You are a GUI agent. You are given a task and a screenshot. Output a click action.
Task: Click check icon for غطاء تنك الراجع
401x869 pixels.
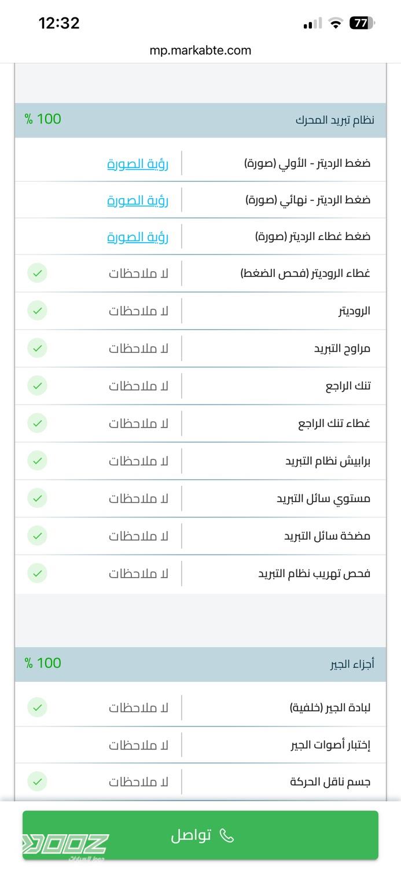pyautogui.click(x=37, y=423)
